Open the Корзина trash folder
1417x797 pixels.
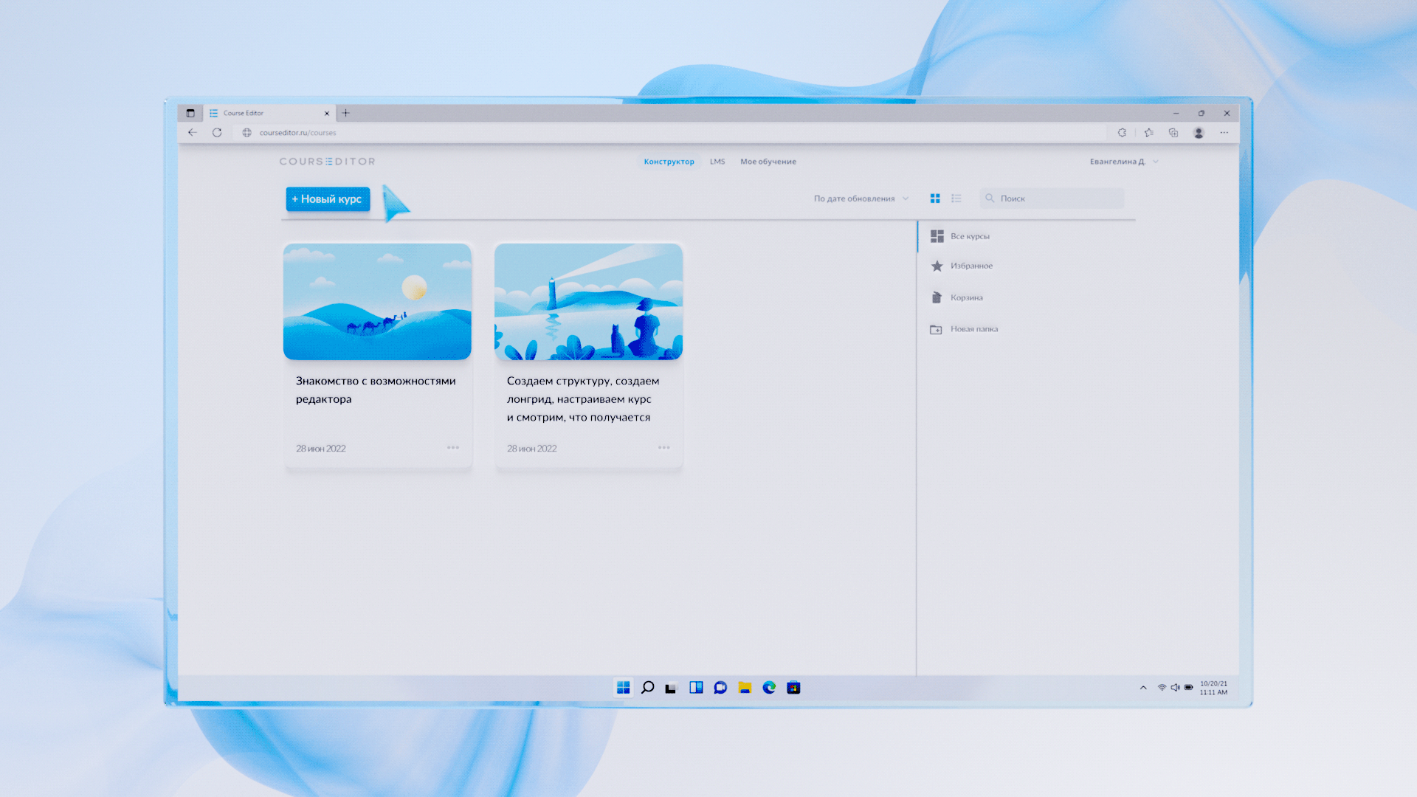click(966, 297)
